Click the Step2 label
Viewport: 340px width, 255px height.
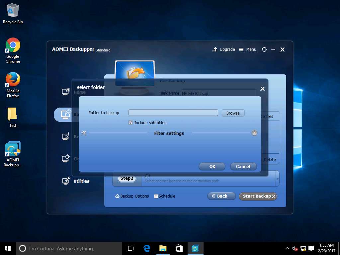[127, 178]
